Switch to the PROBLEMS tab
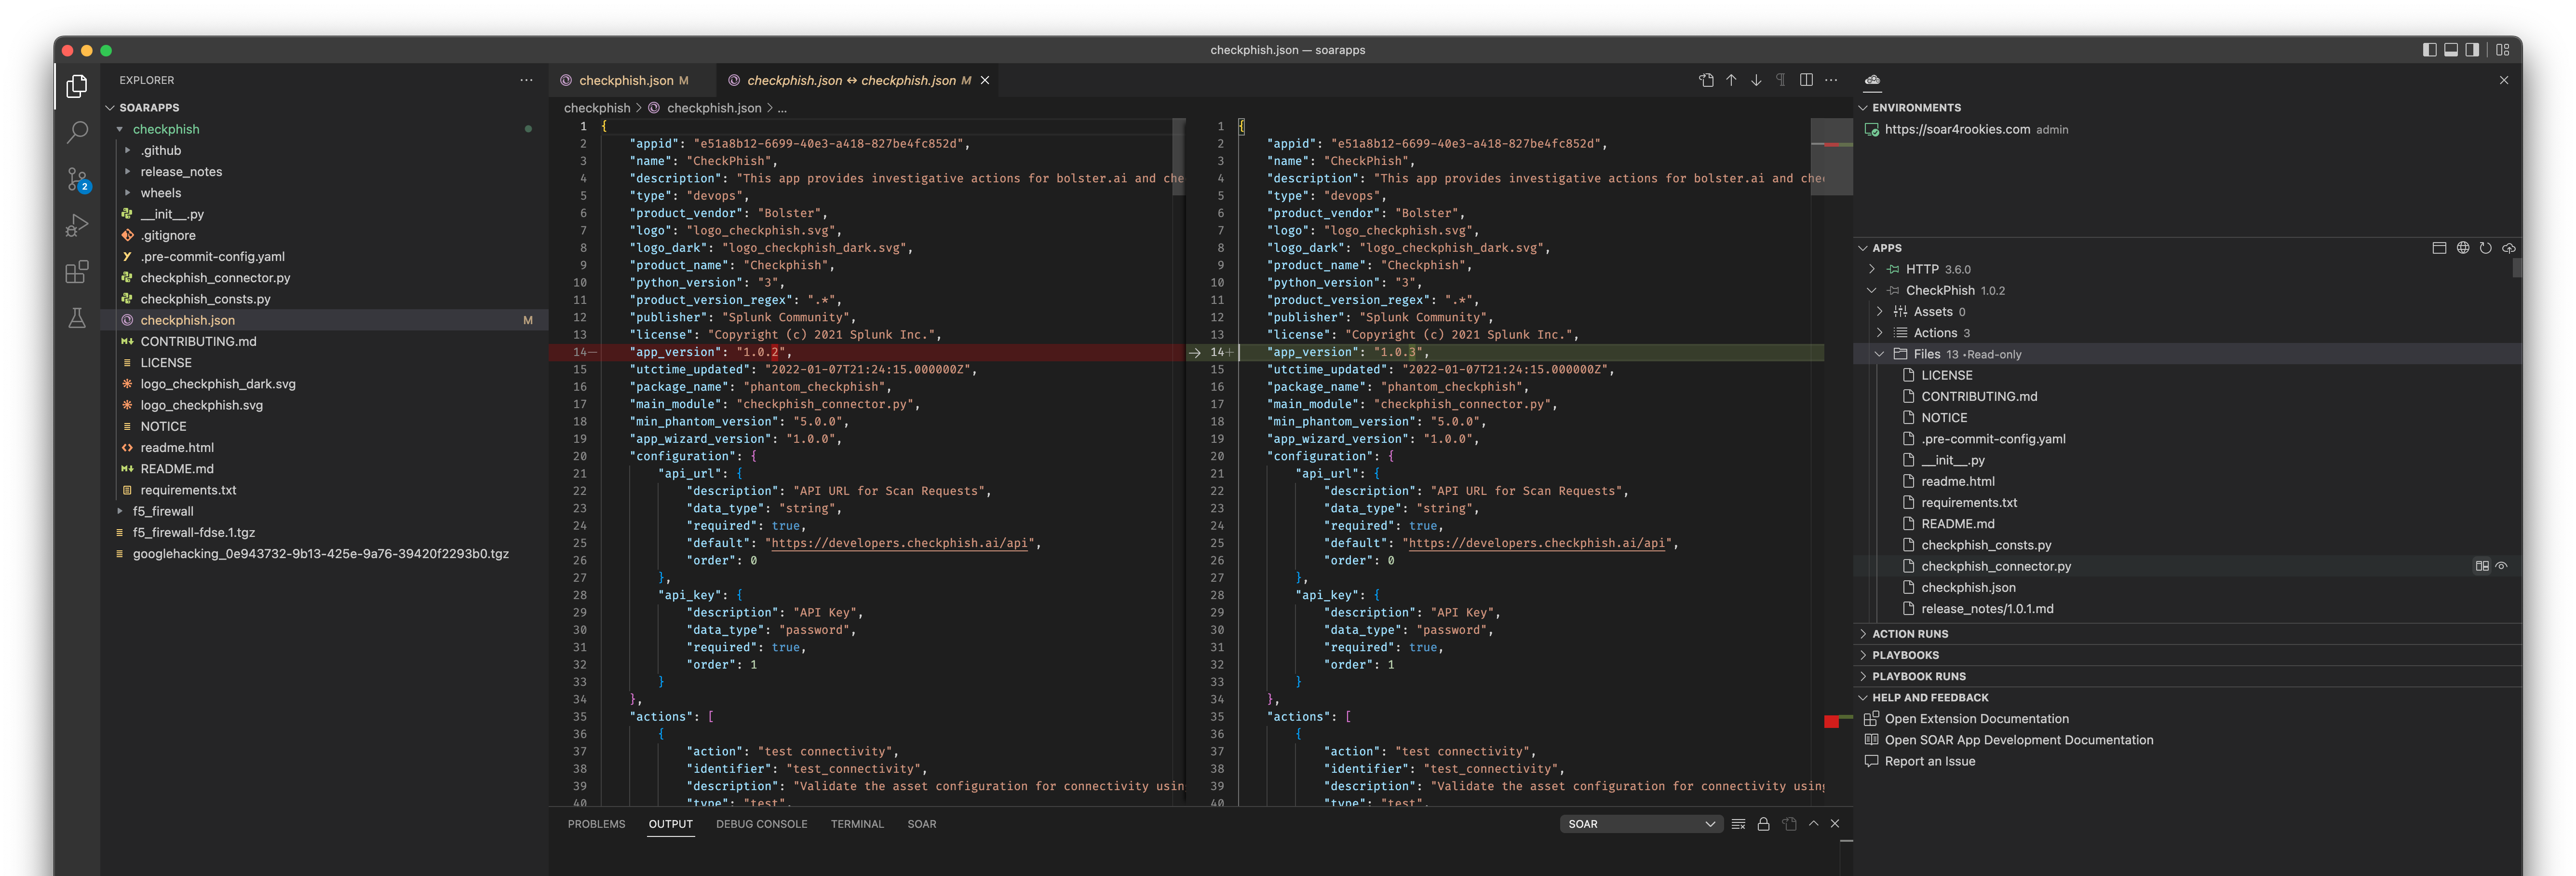The height and width of the screenshot is (876, 2576). click(x=596, y=824)
